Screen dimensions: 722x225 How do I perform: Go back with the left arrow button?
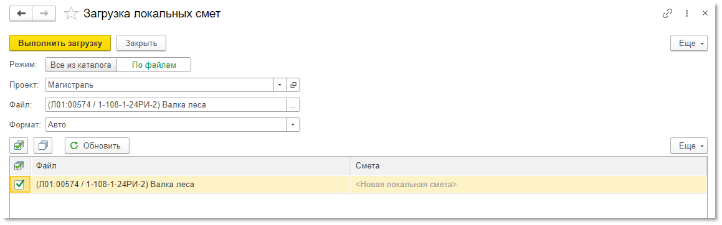click(22, 14)
